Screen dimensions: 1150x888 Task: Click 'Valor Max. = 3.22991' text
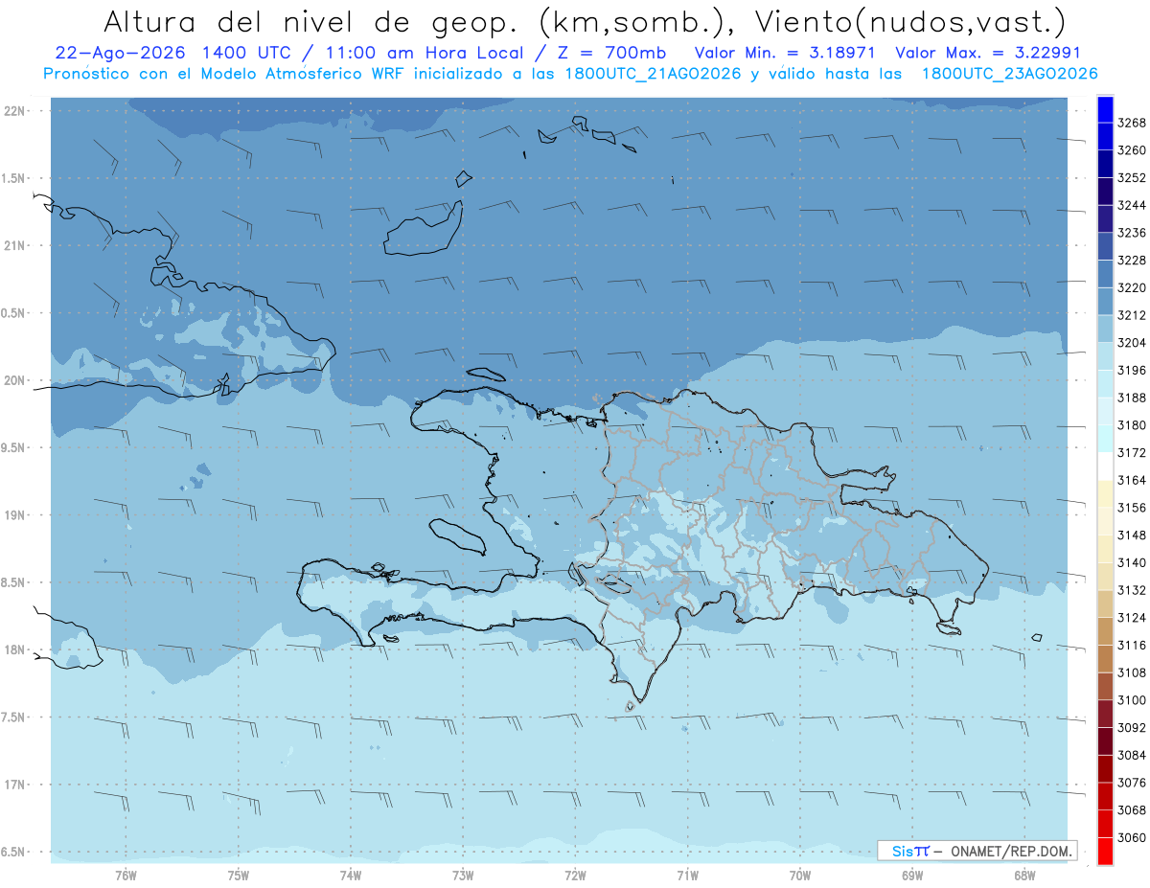coord(987,54)
